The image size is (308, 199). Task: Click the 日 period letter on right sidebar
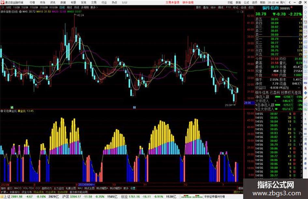(x=306, y=139)
